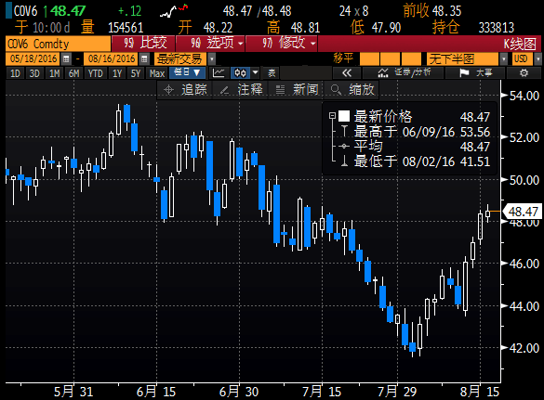Image resolution: width=544 pixels, height=400 pixels.
Task: Open 每日 daily period dropdown
Action: click(187, 73)
